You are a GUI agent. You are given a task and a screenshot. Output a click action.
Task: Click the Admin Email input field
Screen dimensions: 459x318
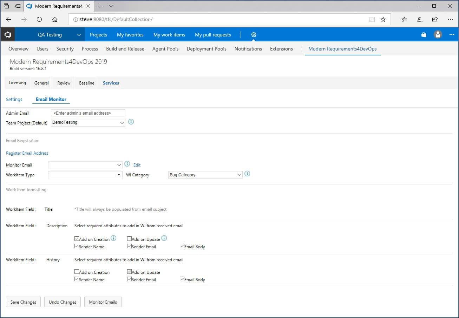click(88, 113)
